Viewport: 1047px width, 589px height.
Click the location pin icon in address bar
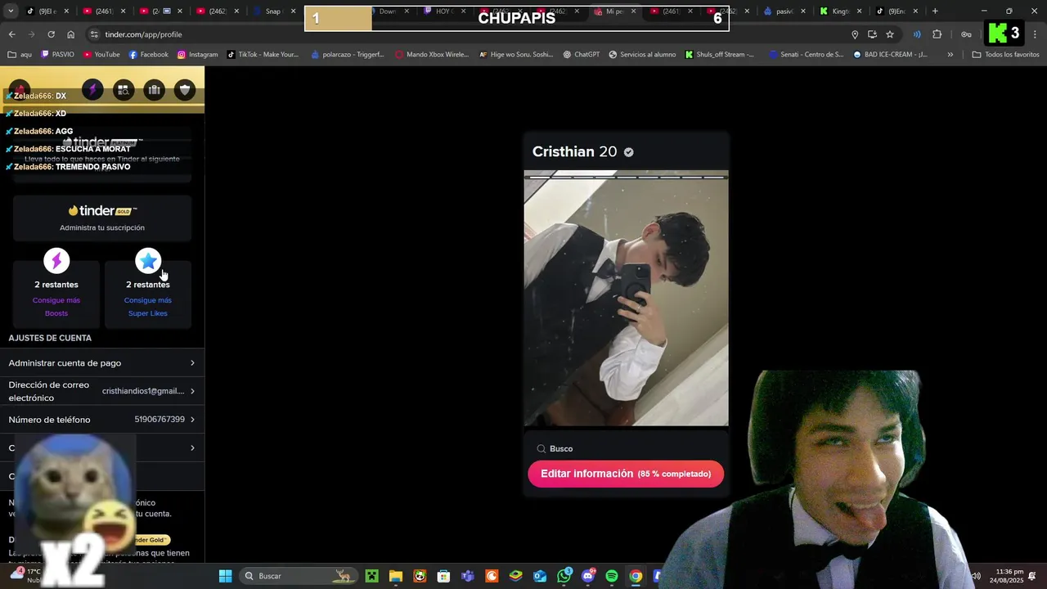click(855, 34)
